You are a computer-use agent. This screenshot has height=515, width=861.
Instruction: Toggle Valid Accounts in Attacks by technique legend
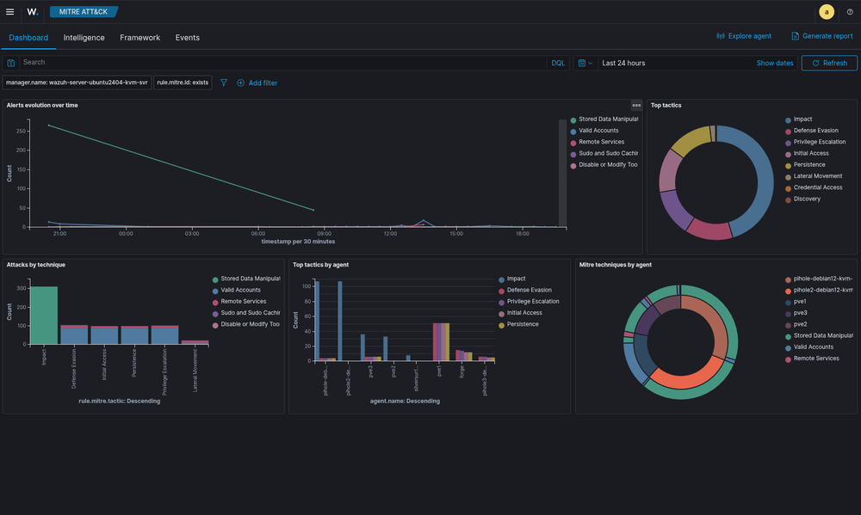(x=237, y=290)
